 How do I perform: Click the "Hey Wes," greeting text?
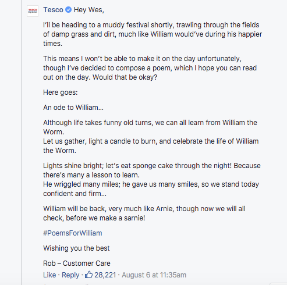[89, 10]
